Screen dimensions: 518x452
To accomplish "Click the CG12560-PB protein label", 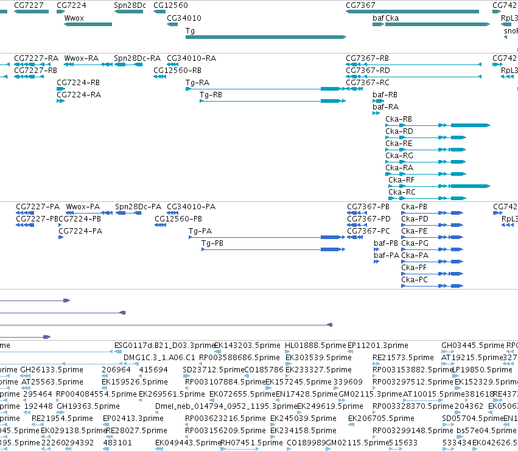I will point(178,219).
